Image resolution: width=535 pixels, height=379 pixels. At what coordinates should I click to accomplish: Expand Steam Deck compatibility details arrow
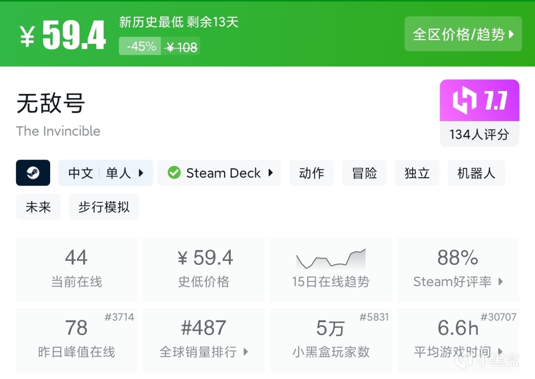coord(270,173)
